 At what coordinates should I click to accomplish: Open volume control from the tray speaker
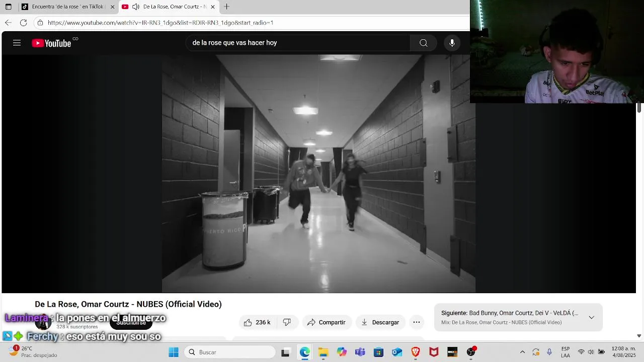pos(591,352)
